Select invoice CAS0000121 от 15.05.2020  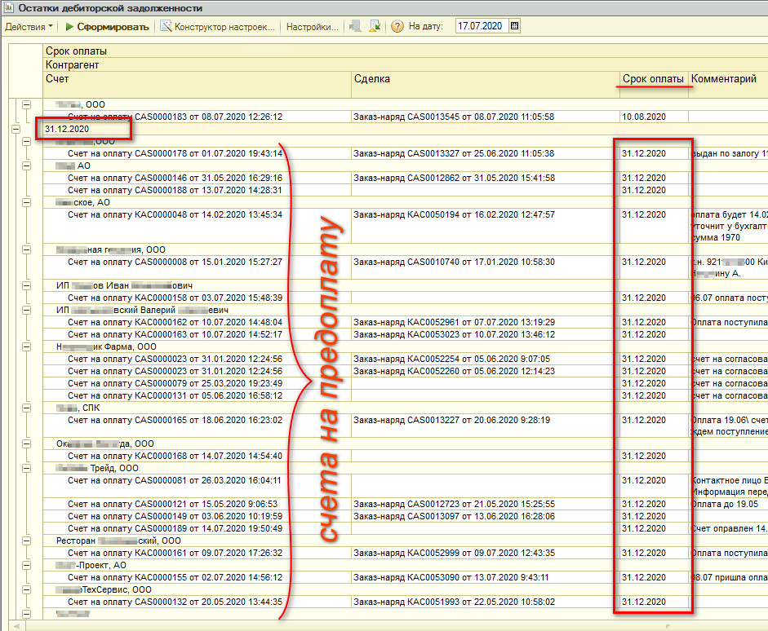[172, 505]
